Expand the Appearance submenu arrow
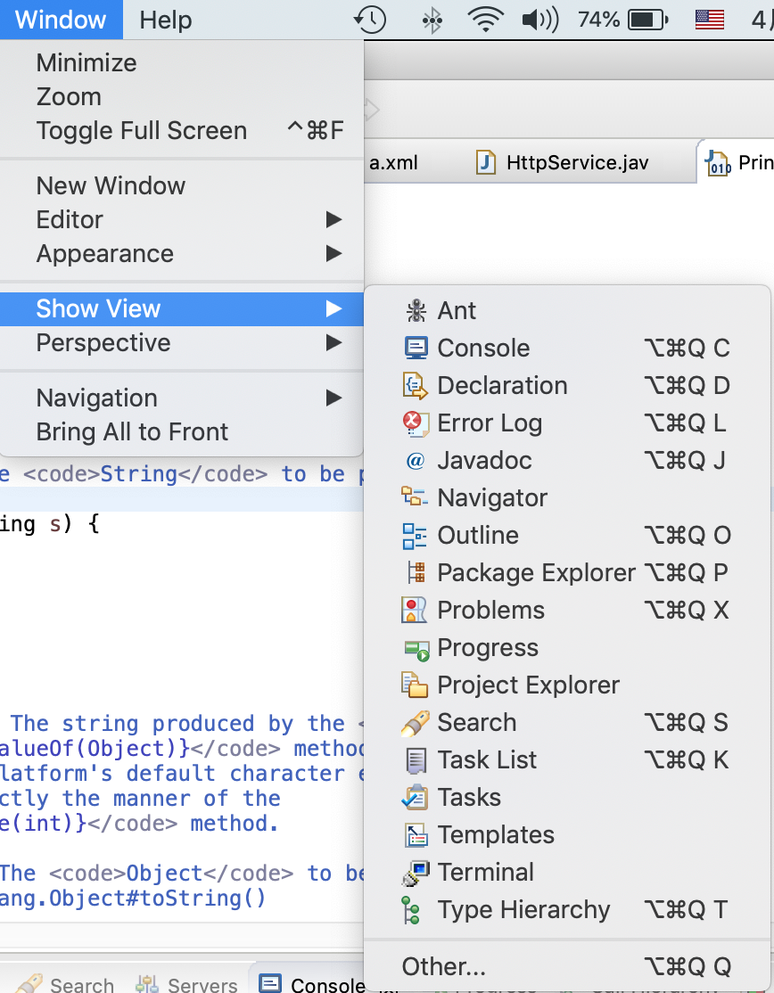This screenshot has width=774, height=993. pyautogui.click(x=333, y=253)
